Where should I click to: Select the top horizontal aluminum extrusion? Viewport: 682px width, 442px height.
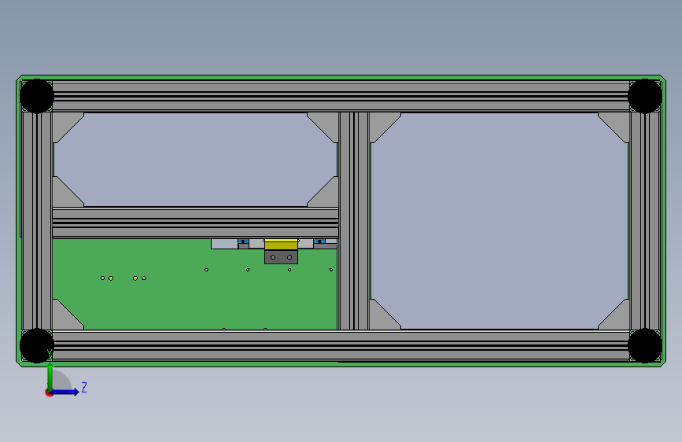pos(341,96)
